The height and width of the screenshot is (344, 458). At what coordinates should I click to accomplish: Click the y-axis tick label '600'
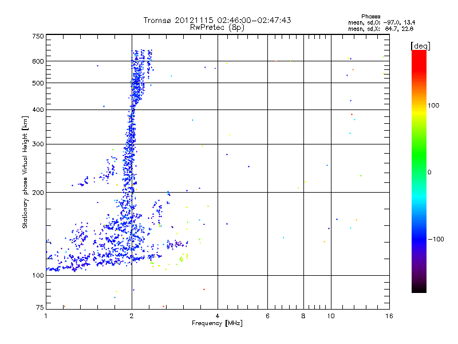pos(38,61)
